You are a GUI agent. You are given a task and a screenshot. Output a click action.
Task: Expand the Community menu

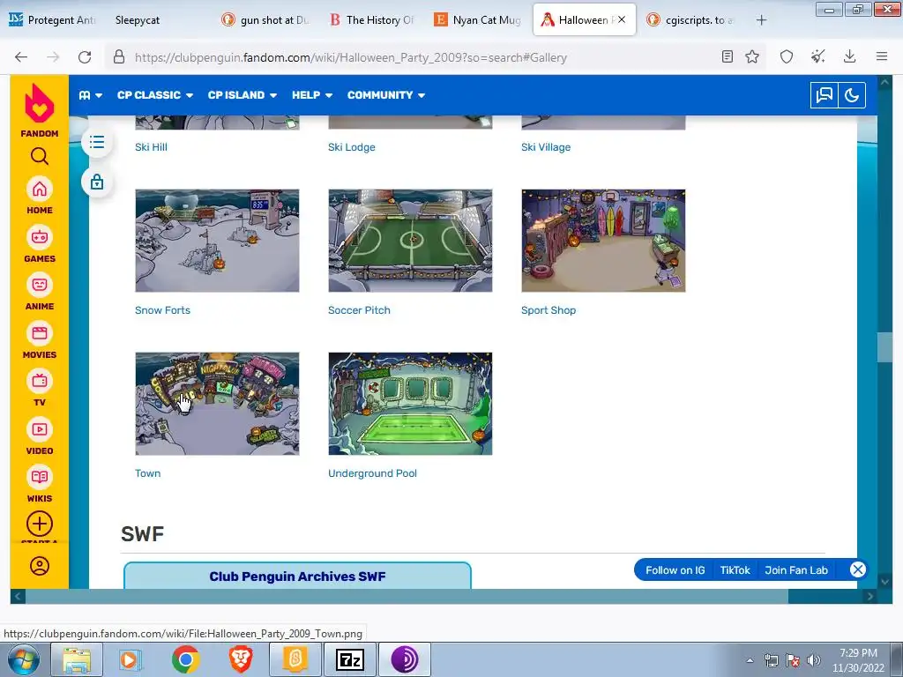[x=386, y=95]
